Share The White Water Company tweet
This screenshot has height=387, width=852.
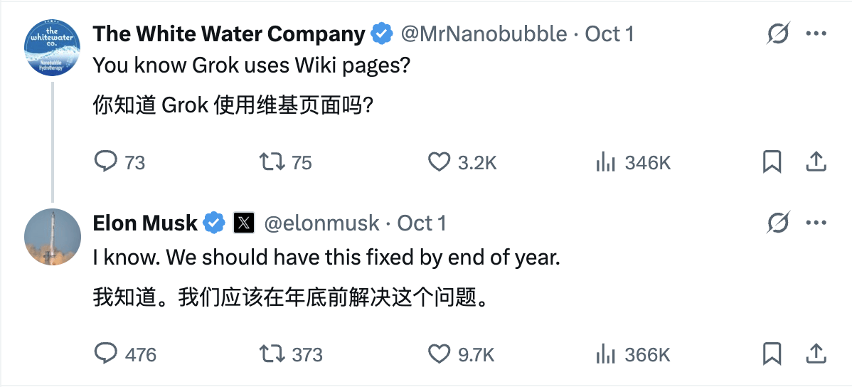815,163
